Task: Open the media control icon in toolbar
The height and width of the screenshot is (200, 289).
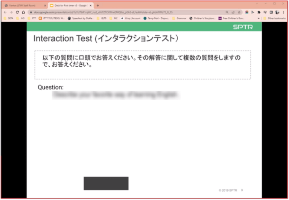Action: tap(265, 12)
